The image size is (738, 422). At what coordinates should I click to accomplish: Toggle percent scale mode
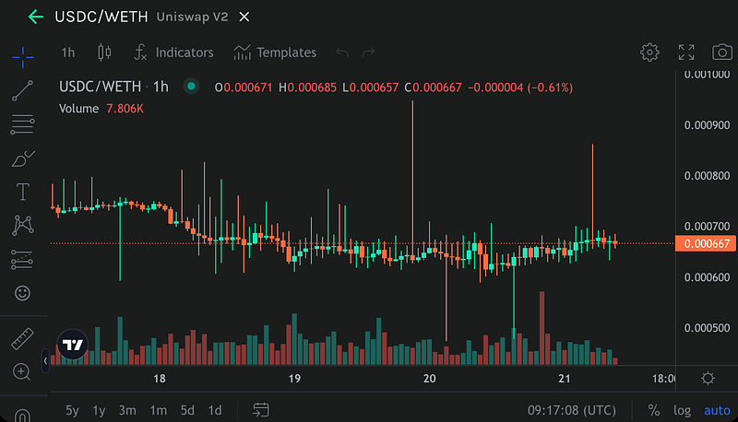[x=654, y=410]
